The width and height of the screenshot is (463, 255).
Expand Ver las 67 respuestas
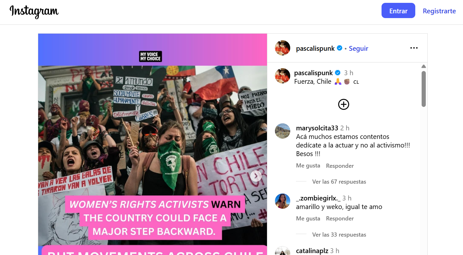[x=339, y=182]
